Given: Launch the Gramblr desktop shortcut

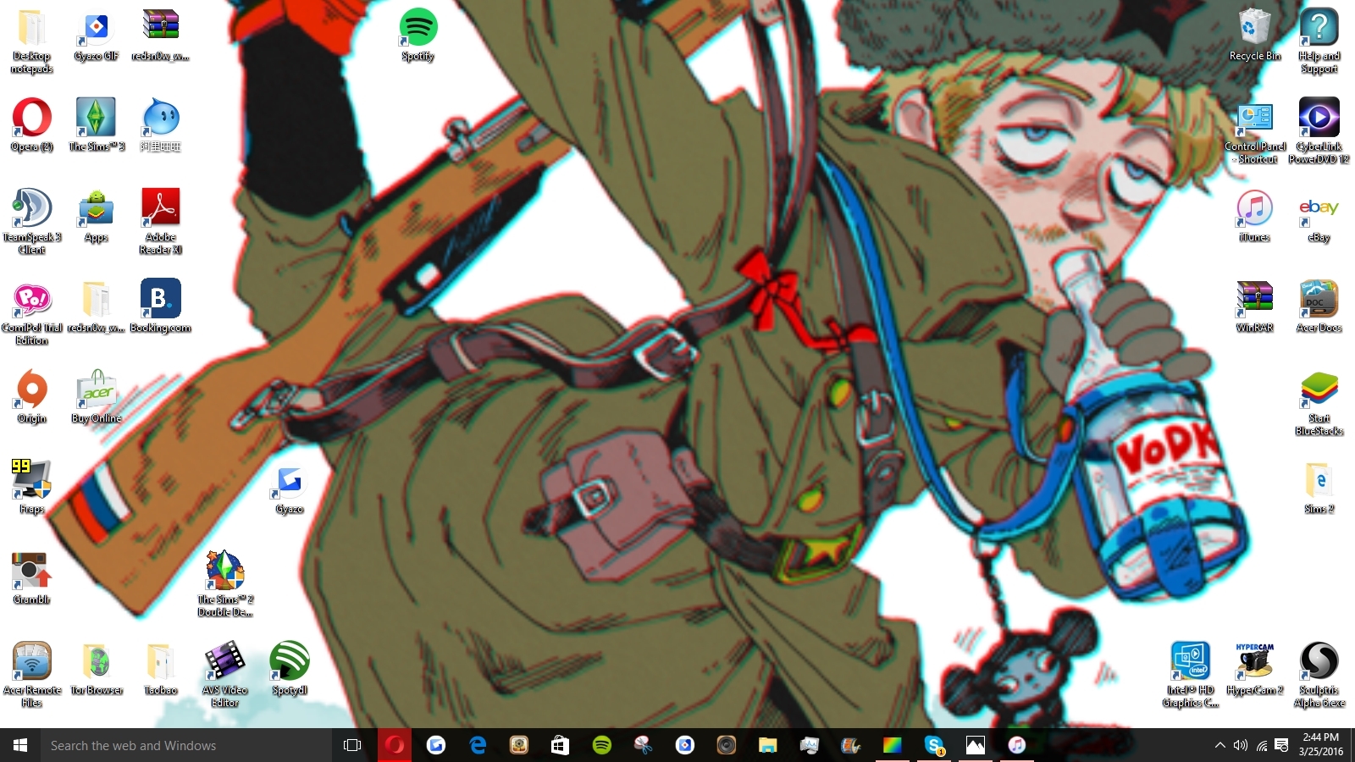Looking at the screenshot, I should click(x=32, y=577).
